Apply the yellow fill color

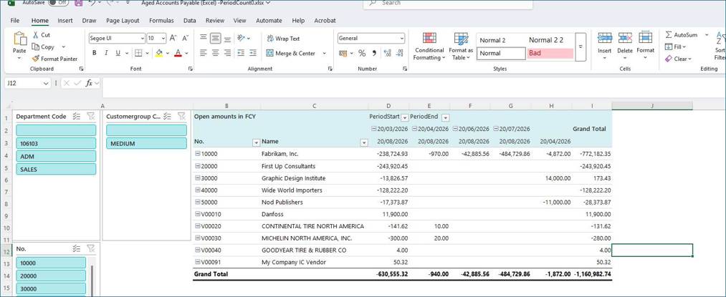(159, 53)
